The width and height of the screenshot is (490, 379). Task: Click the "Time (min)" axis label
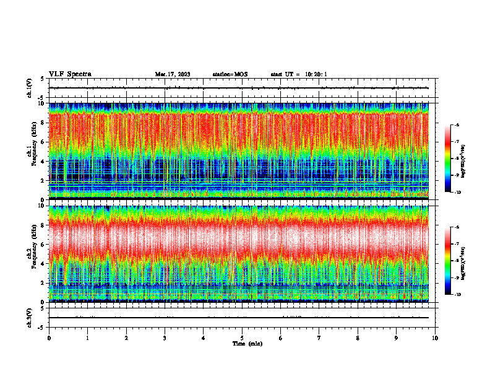click(247, 344)
